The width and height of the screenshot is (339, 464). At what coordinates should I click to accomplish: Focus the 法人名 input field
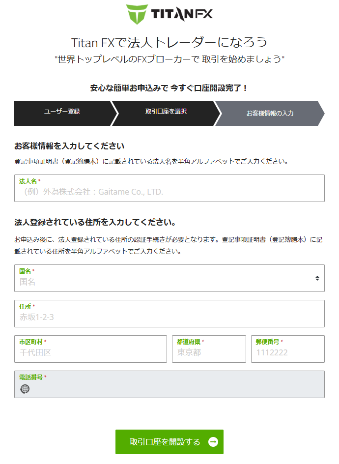169,188
